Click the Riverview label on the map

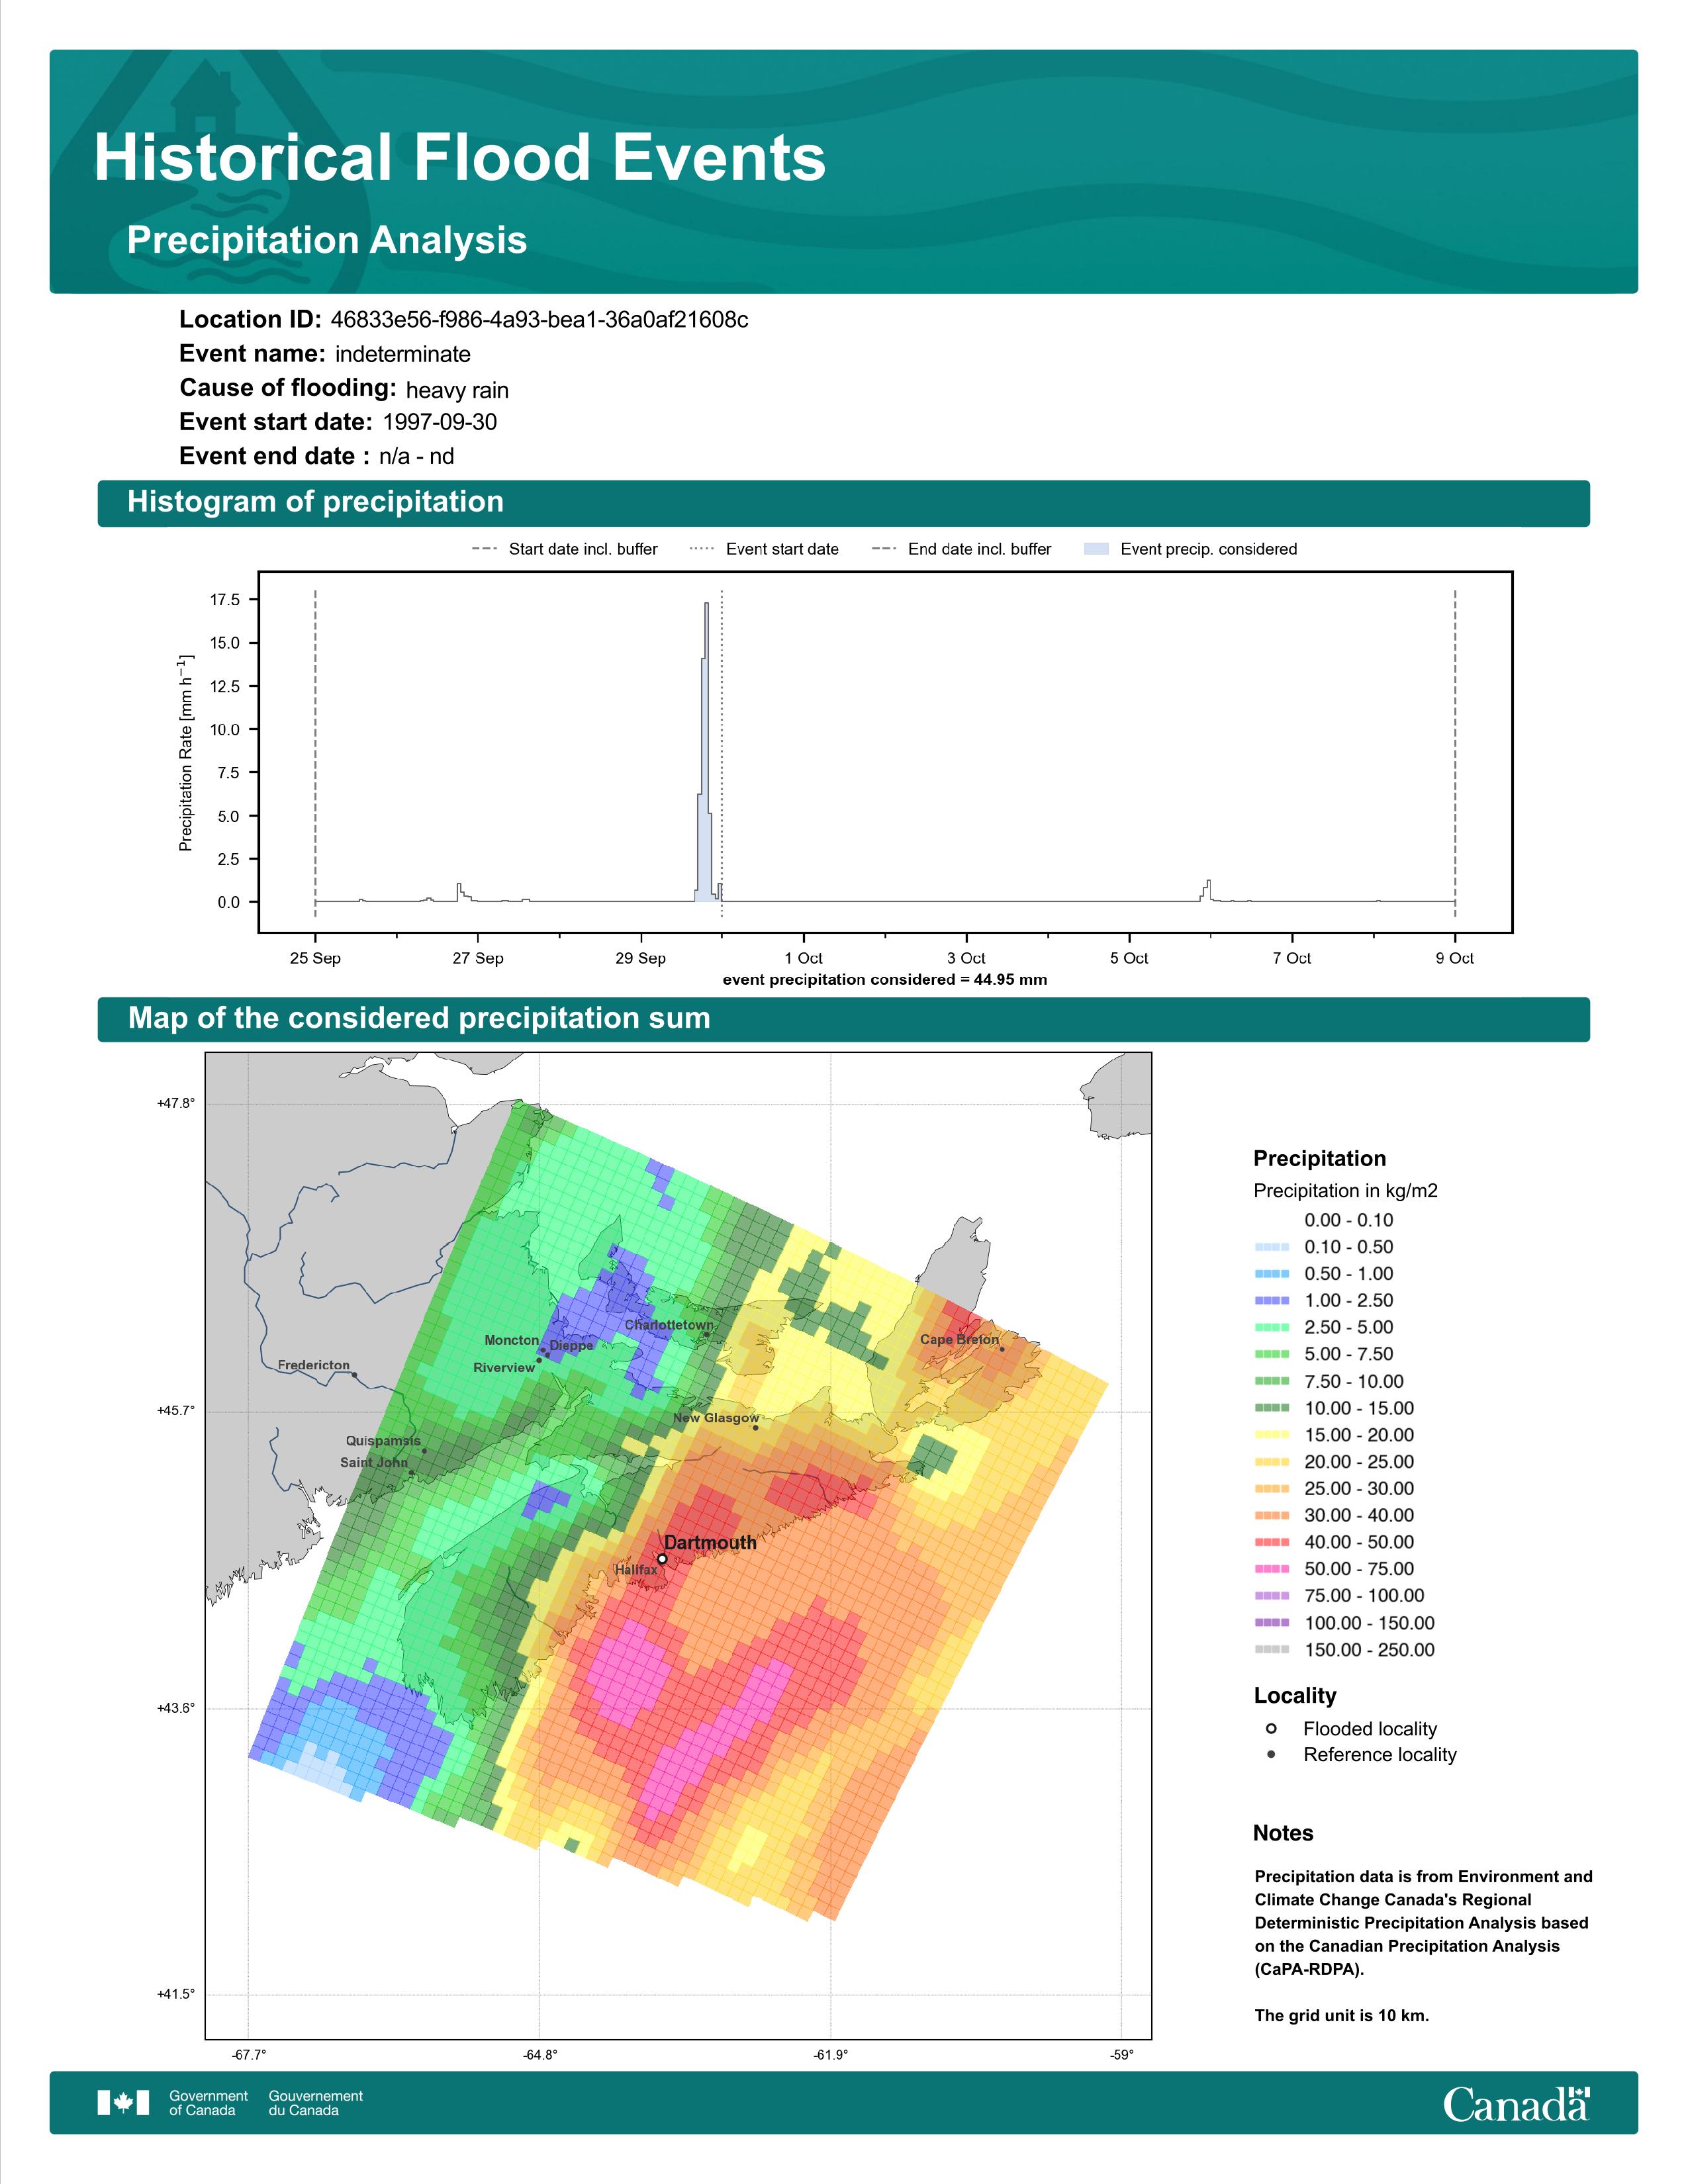[x=504, y=1367]
